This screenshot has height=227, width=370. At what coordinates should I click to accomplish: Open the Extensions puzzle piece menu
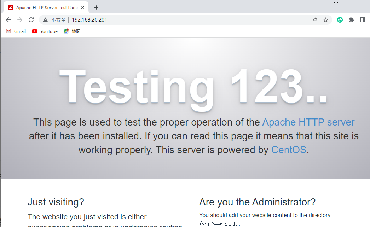[x=351, y=20]
